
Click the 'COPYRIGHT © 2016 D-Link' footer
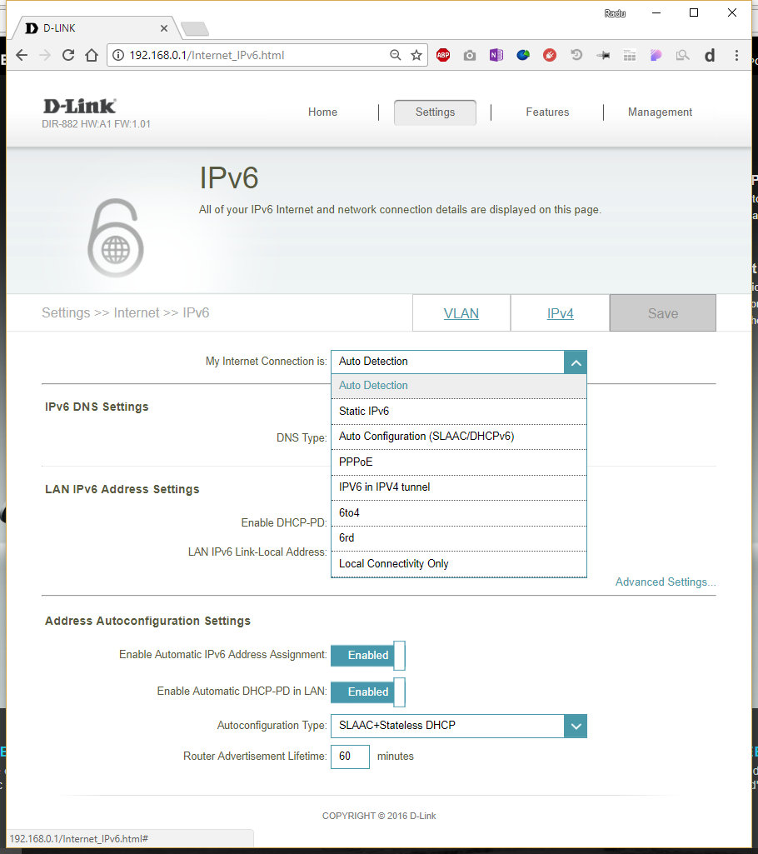coord(379,816)
